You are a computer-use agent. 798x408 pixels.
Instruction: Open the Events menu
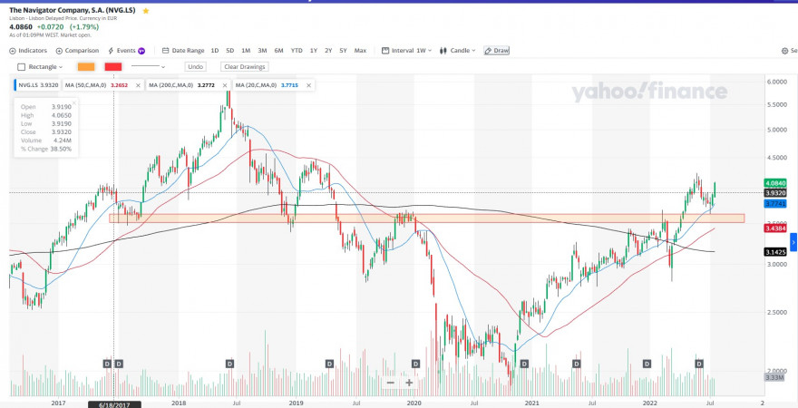126,51
